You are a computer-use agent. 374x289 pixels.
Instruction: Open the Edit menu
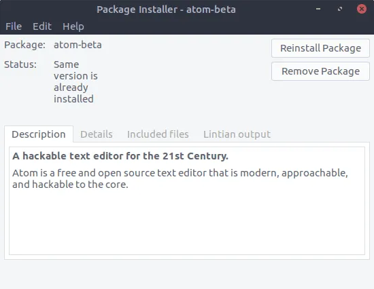[x=42, y=26]
